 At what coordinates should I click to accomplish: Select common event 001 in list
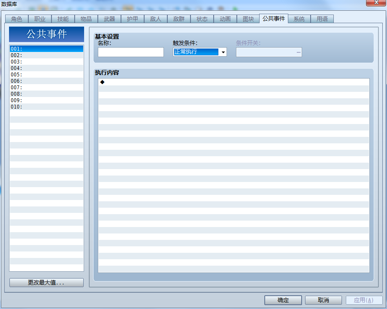click(46, 48)
